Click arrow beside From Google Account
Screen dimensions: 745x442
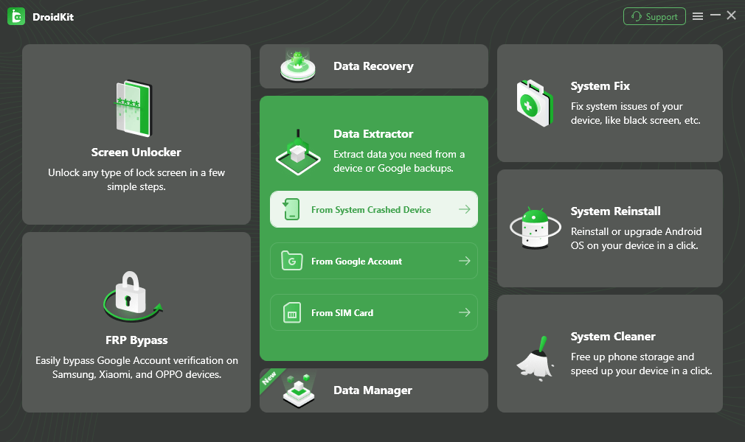(x=465, y=261)
